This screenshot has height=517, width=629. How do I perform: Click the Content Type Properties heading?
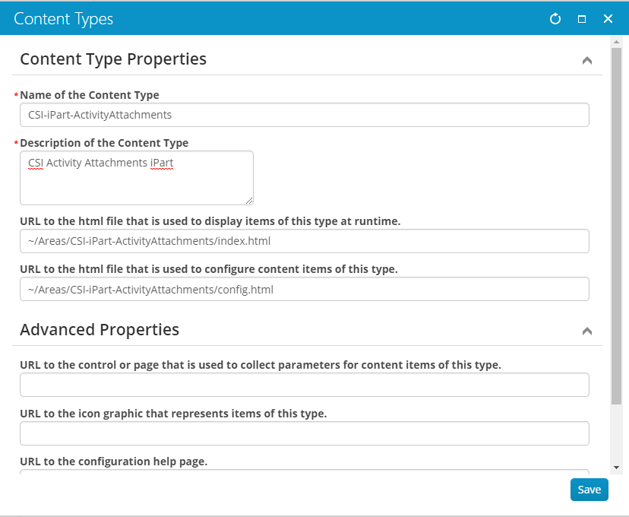point(113,59)
